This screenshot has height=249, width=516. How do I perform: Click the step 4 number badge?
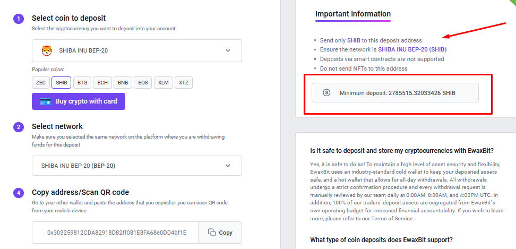[19, 193]
